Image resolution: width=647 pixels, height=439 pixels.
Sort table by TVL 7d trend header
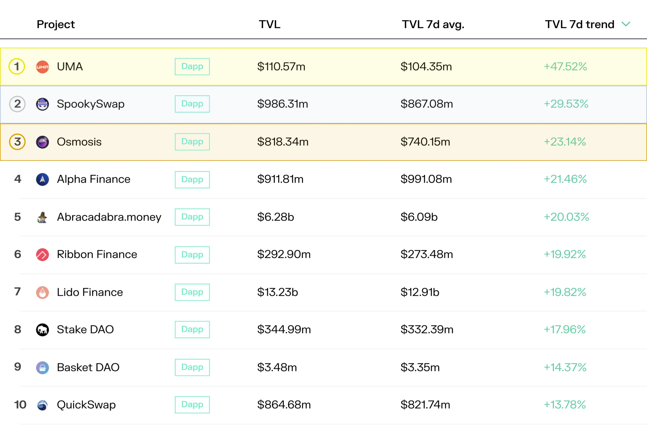579,25
